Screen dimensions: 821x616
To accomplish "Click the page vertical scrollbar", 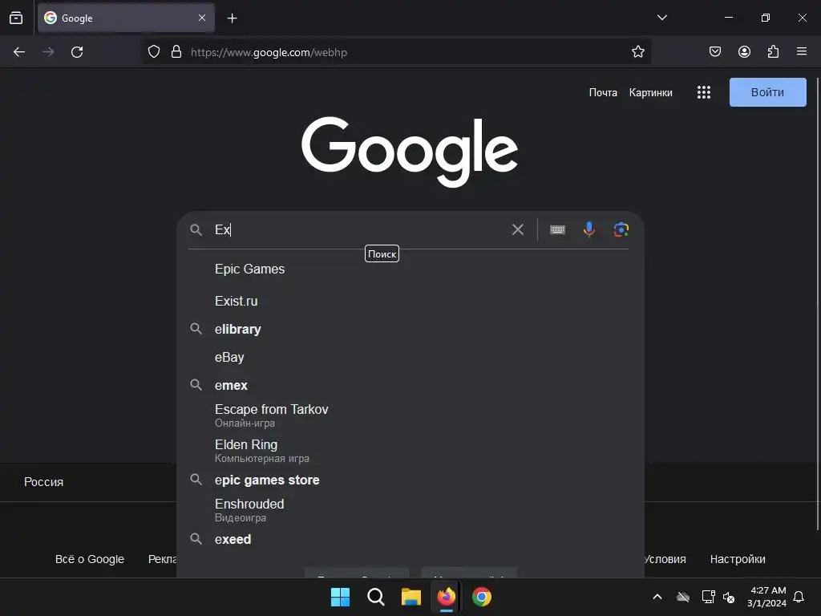I will 817,304.
